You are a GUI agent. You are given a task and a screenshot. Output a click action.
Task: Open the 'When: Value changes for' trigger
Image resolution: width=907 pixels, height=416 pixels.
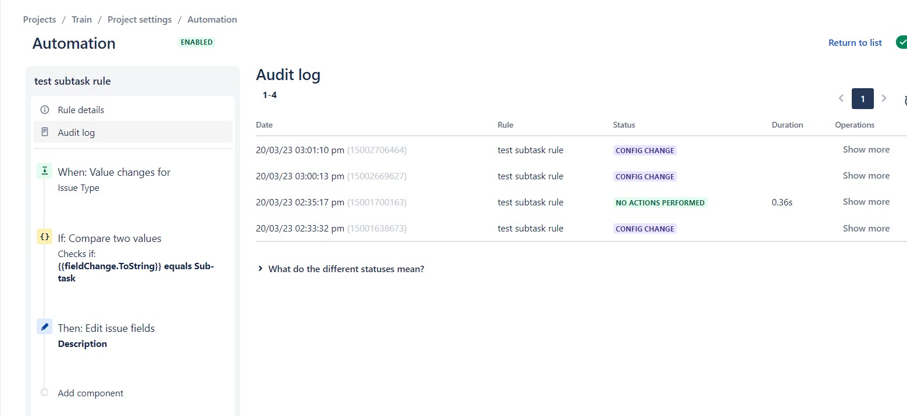point(114,172)
